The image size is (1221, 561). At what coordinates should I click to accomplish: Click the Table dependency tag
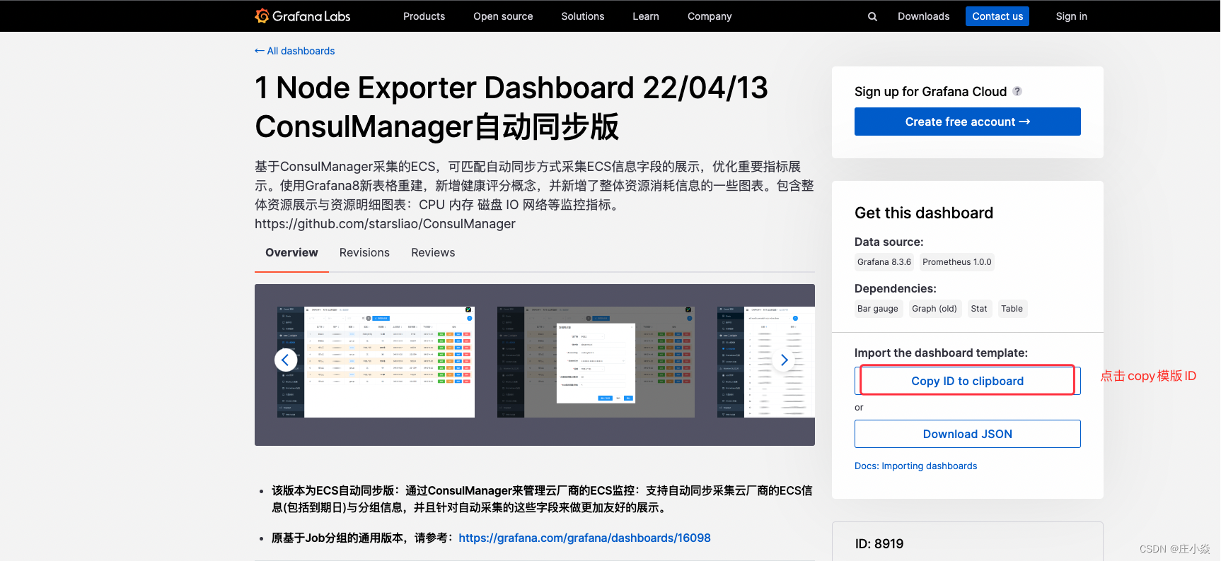[1012, 309]
